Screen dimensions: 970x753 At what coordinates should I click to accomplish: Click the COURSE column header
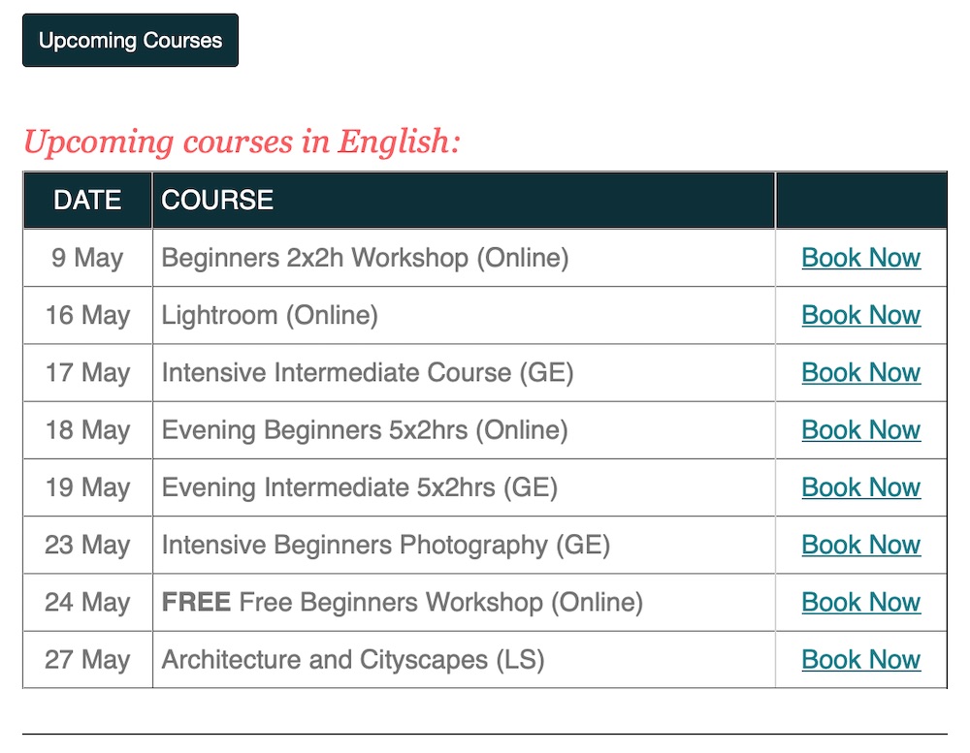(217, 201)
